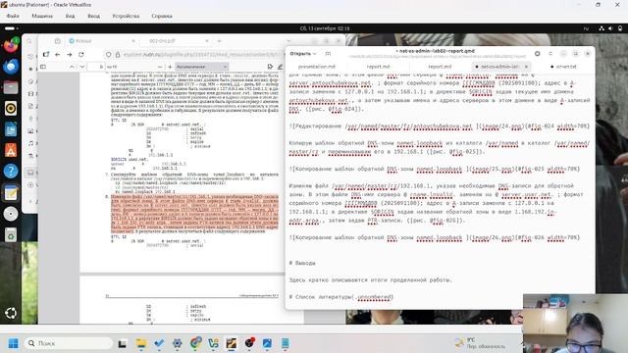
Task: Click the padlock site-info icon in Firefox
Action: tap(118, 55)
